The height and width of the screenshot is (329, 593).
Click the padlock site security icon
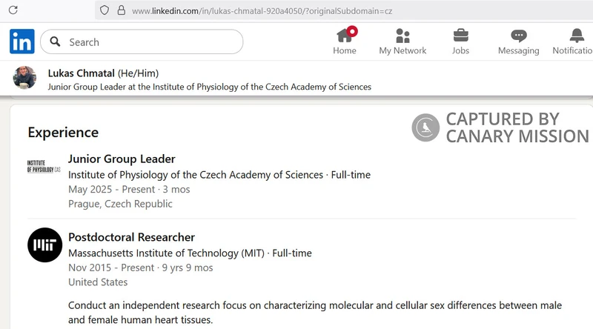(119, 10)
